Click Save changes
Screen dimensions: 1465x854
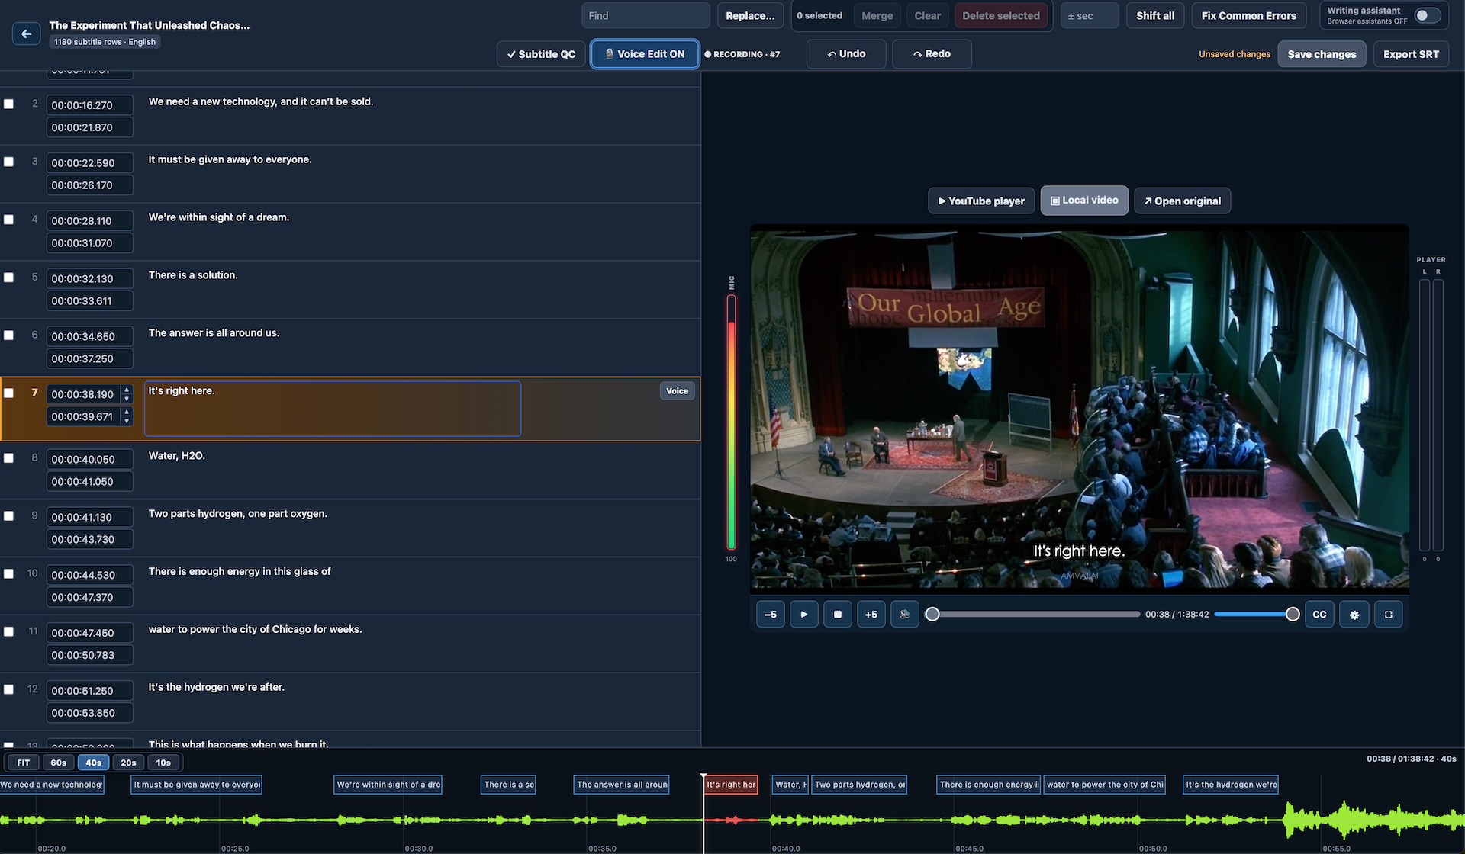1322,54
